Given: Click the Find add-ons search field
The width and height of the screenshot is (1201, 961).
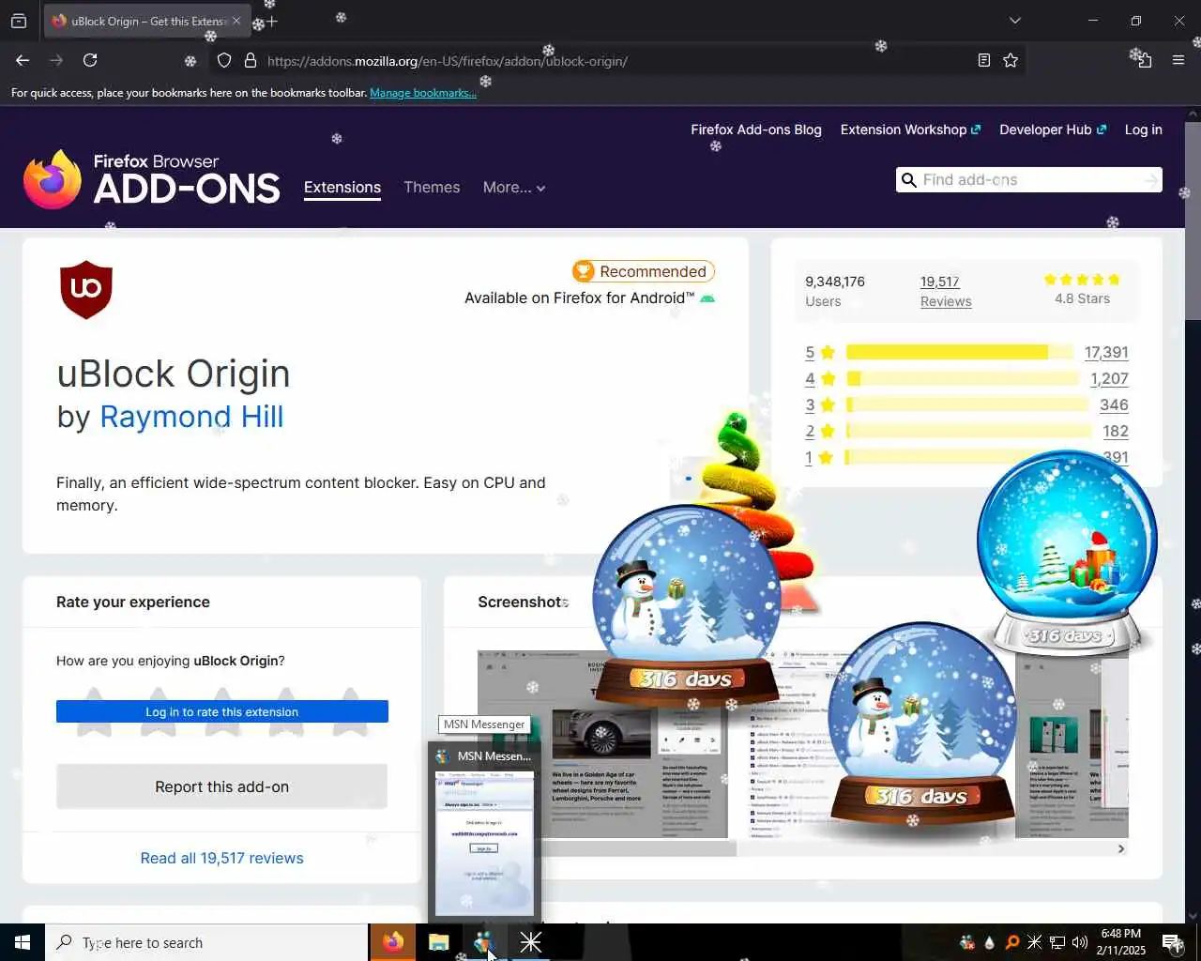Looking at the screenshot, I should (1028, 180).
